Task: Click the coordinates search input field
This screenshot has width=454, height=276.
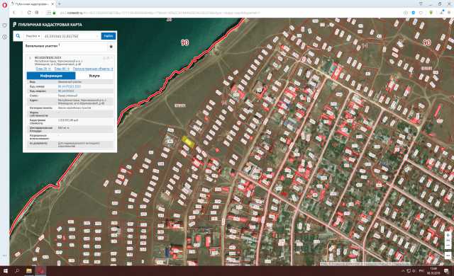Action: (x=71, y=36)
